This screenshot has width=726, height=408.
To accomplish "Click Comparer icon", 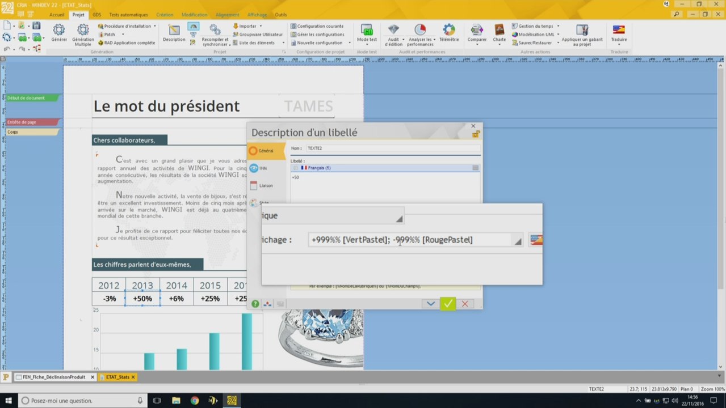I will [x=477, y=29].
